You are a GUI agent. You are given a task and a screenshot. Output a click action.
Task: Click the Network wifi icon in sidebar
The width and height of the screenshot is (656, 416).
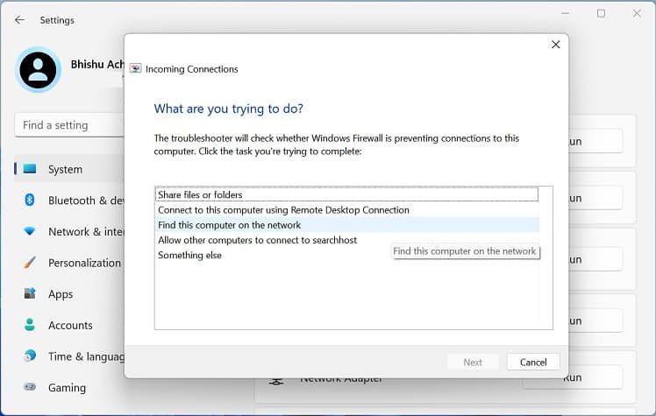click(30, 231)
